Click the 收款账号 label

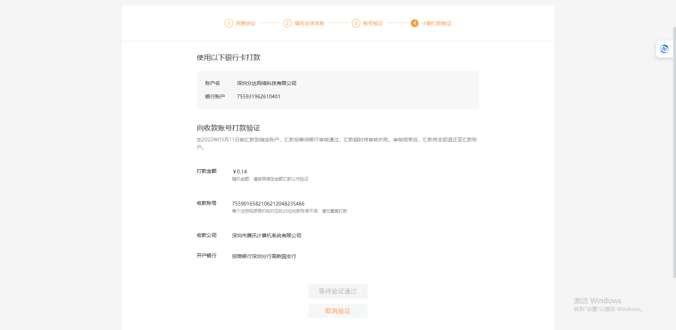(x=207, y=203)
